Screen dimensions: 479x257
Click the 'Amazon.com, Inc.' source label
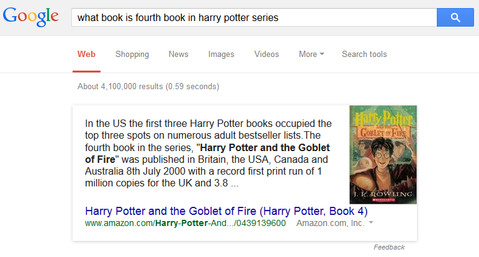[330, 223]
